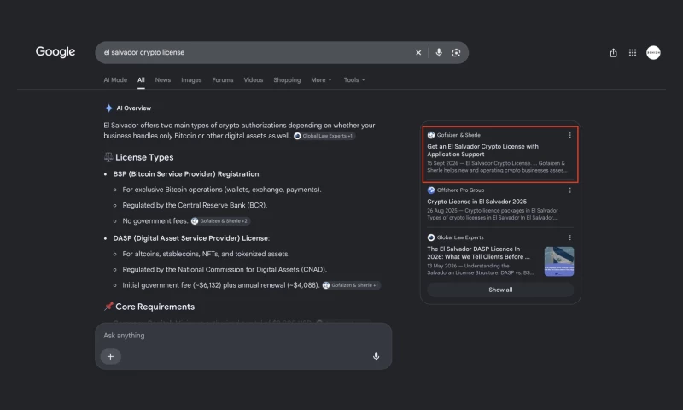Image resolution: width=683 pixels, height=410 pixels.
Task: Click 'Regulated by the National Commission' bullet text
Action: 225,270
